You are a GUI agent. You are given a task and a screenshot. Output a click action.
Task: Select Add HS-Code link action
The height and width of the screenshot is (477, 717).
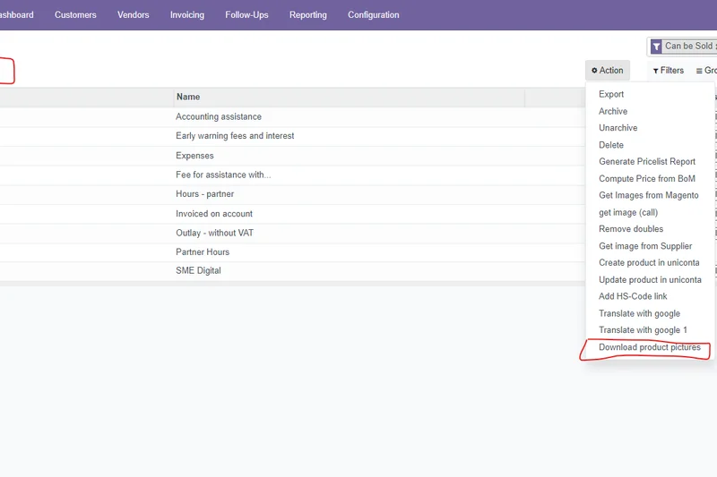(633, 296)
